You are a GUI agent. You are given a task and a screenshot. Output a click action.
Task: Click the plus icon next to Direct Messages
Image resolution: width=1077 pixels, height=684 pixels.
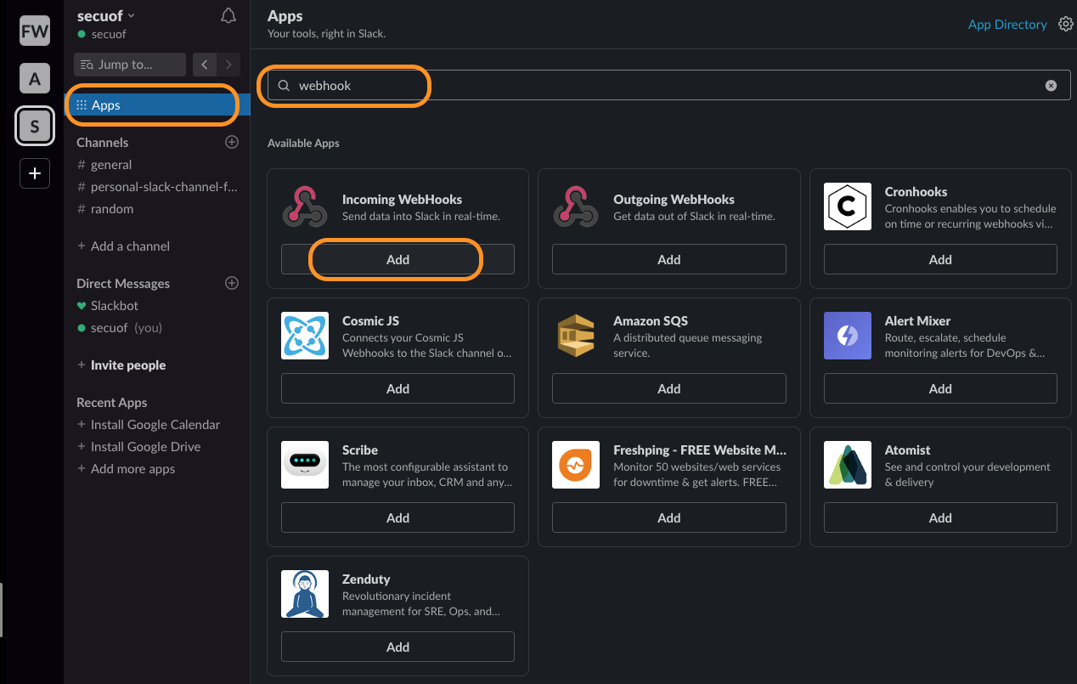(232, 283)
